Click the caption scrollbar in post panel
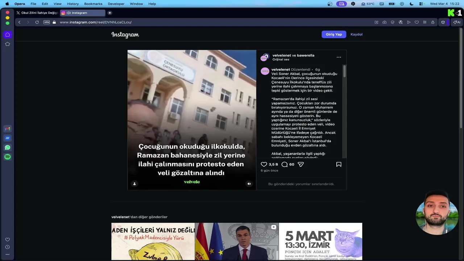This screenshot has height=261, width=464. coord(344,71)
